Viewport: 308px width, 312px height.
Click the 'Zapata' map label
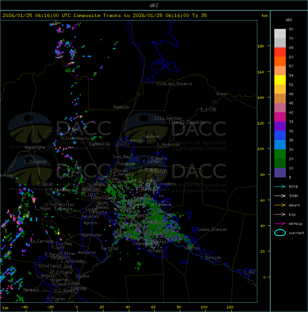(x=82, y=276)
